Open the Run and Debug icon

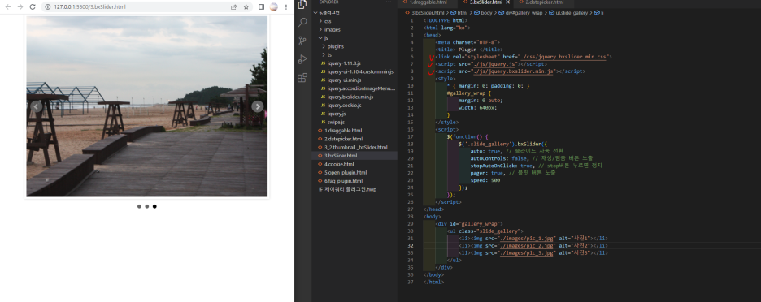[x=302, y=59]
